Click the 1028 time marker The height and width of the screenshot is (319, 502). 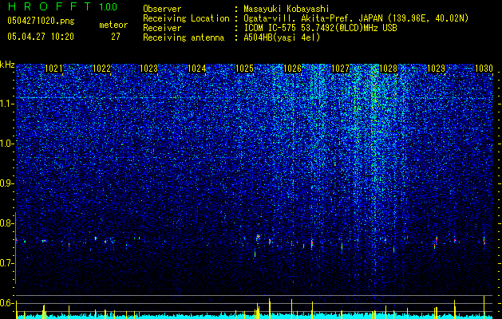pos(388,69)
